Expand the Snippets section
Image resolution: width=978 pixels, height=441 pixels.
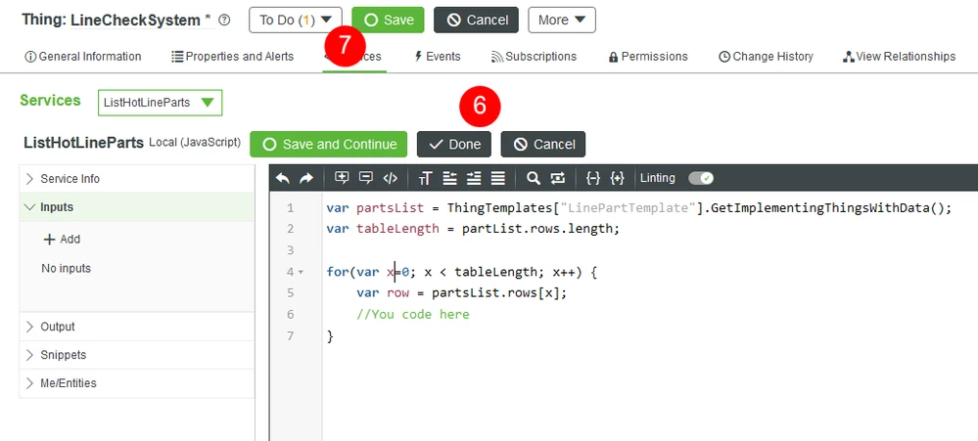[137, 355]
